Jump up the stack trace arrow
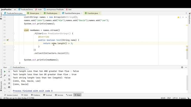The width and height of the screenshot is (191, 107). click(x=9, y=72)
